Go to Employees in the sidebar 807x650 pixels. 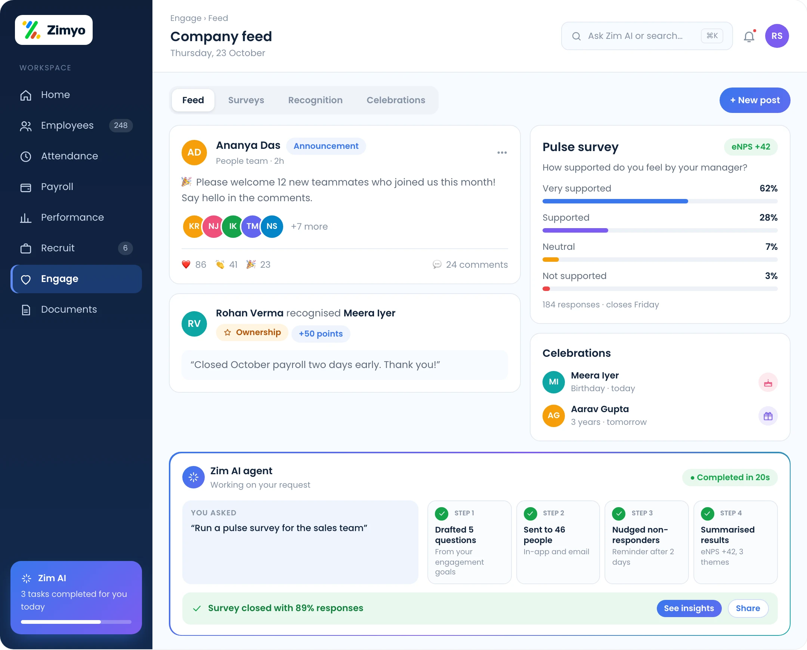coord(76,126)
